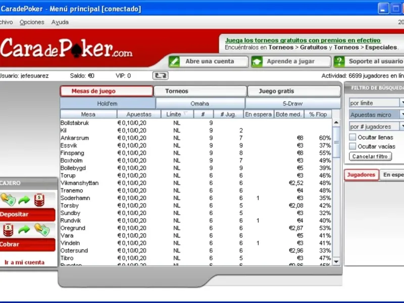Sort by the En espera column header
This screenshot has height=303, width=404.
point(259,114)
